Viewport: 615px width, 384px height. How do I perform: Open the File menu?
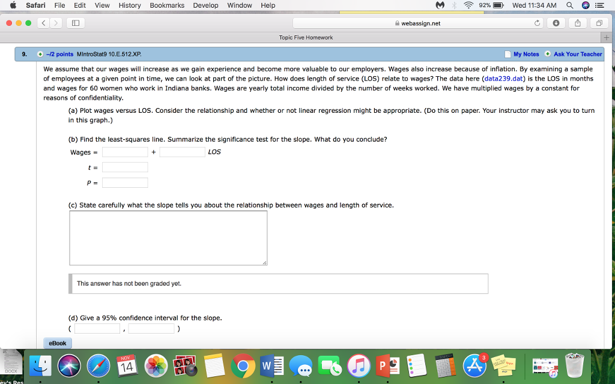pyautogui.click(x=59, y=5)
